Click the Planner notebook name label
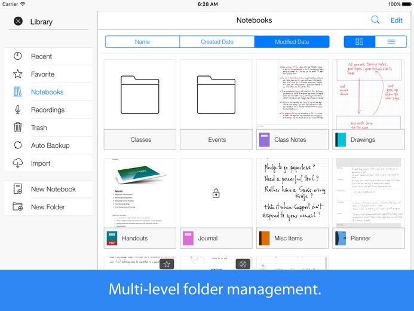The height and width of the screenshot is (311, 414). pos(360,238)
